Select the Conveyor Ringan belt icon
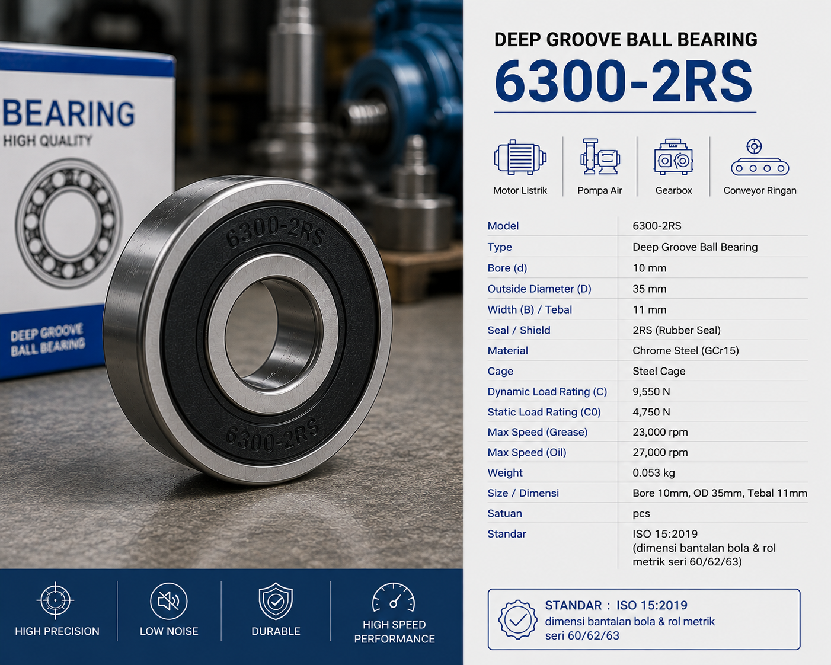831x665 pixels. click(760, 158)
